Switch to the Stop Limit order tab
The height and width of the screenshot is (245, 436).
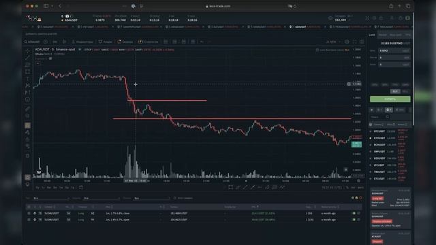[395, 35]
